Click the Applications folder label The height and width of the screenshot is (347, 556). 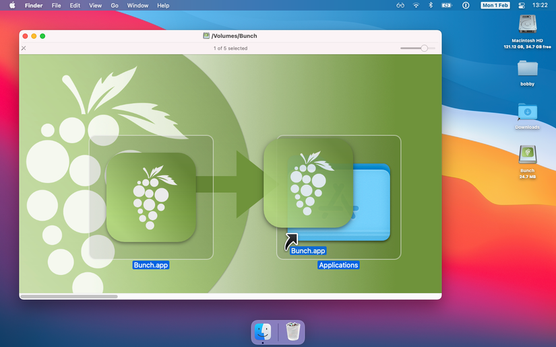pos(338,265)
